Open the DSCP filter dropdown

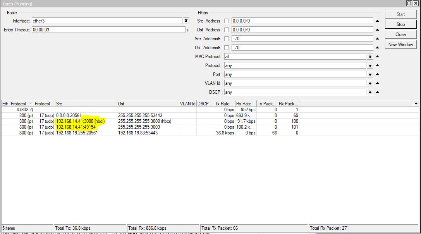click(370, 92)
